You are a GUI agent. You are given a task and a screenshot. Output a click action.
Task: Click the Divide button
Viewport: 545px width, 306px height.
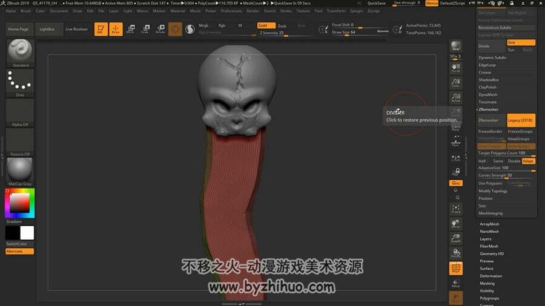(x=491, y=46)
